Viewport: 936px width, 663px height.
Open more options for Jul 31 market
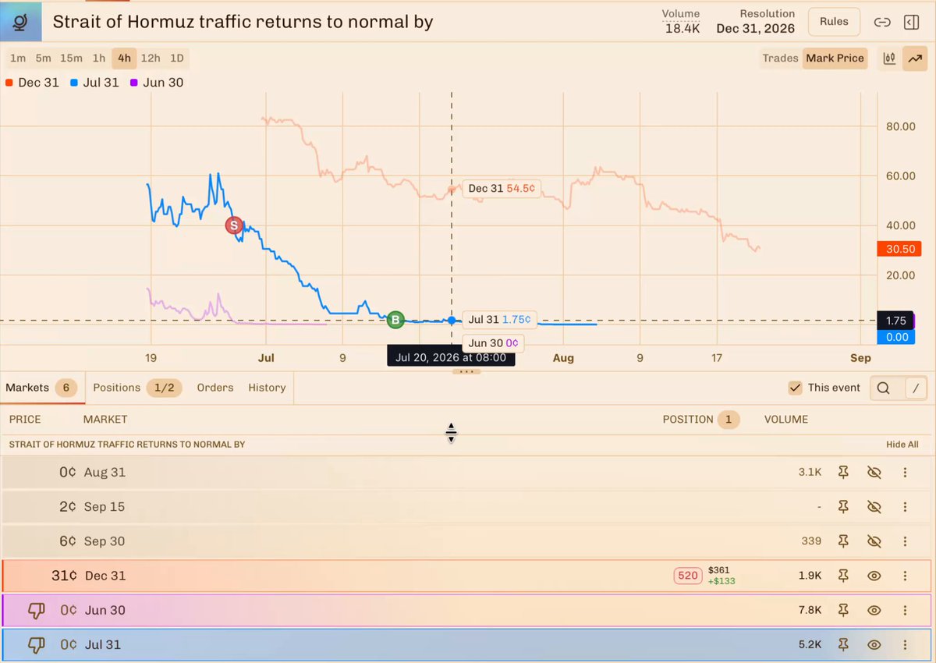coord(905,645)
